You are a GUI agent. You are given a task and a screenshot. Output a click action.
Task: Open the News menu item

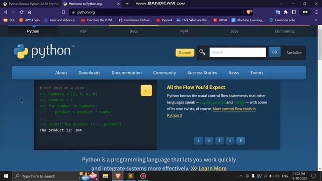point(233,73)
